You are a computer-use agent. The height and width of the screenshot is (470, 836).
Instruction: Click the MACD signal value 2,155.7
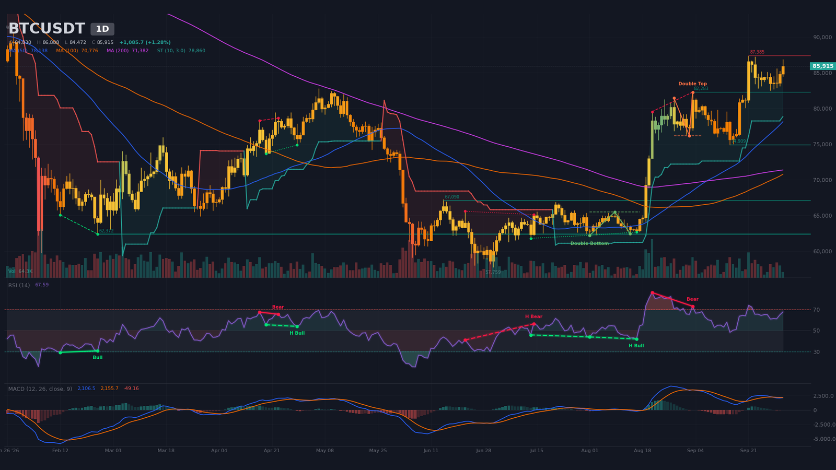point(109,389)
